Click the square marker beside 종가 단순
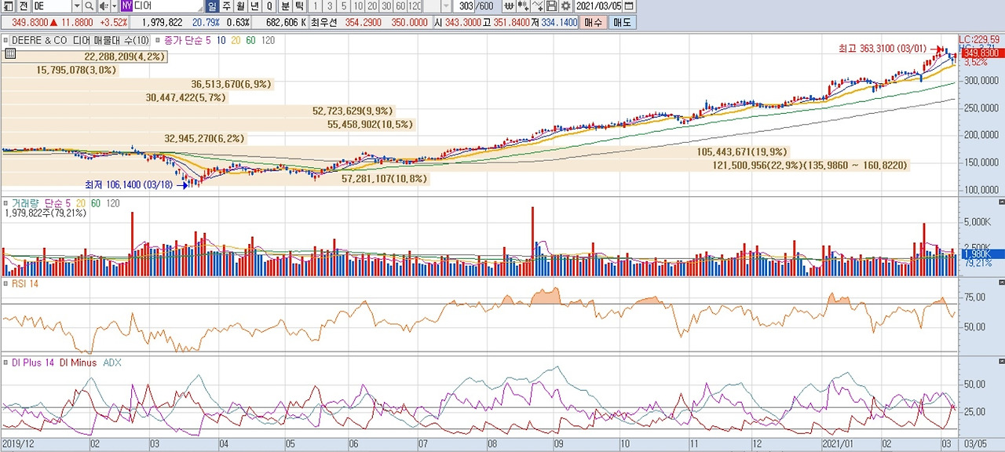The width and height of the screenshot is (1005, 452). coord(159,39)
